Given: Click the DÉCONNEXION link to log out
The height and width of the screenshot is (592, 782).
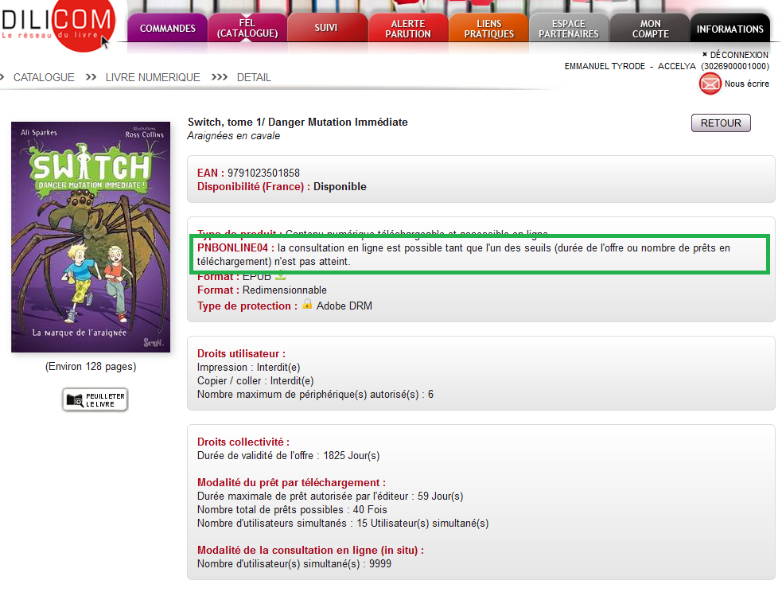Looking at the screenshot, I should tap(738, 55).
